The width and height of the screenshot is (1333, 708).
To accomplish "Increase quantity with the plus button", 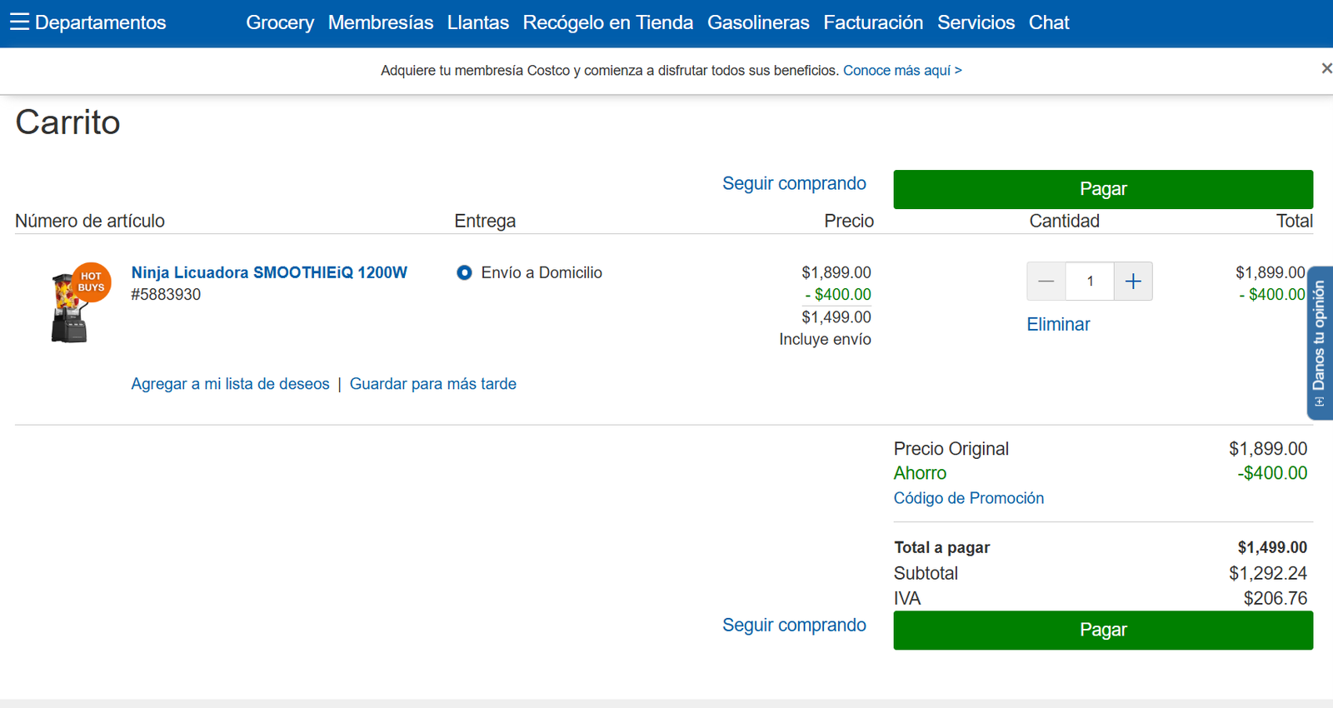I will point(1133,282).
